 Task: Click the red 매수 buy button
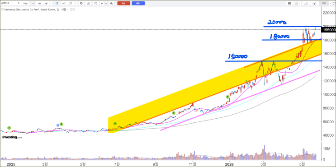[x=124, y=3]
